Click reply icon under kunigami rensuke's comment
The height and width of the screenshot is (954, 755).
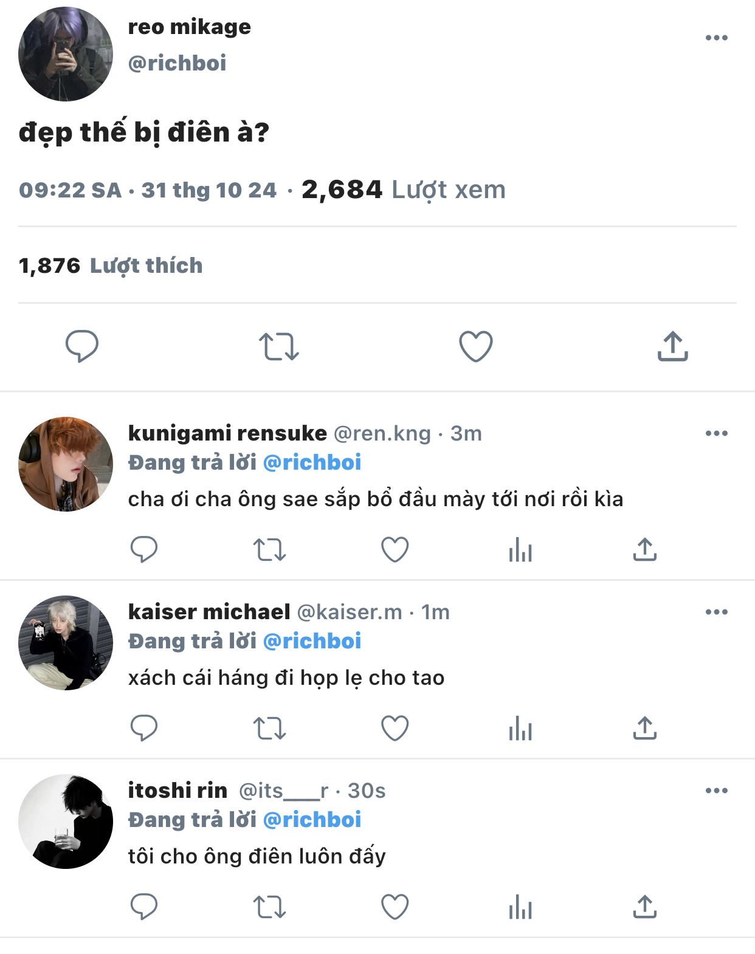click(144, 550)
